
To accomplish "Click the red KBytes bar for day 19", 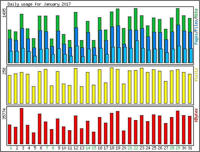I will point(117,128).
